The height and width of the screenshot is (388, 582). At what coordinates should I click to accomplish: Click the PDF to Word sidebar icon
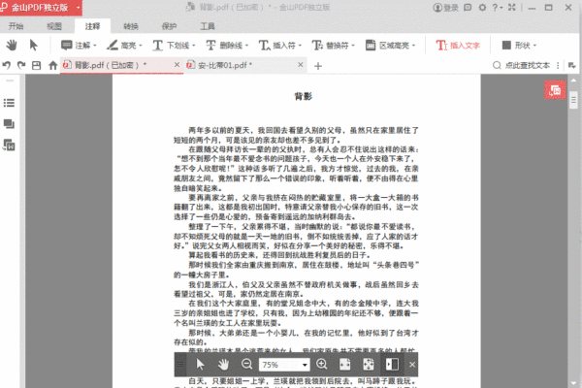pyautogui.click(x=9, y=145)
